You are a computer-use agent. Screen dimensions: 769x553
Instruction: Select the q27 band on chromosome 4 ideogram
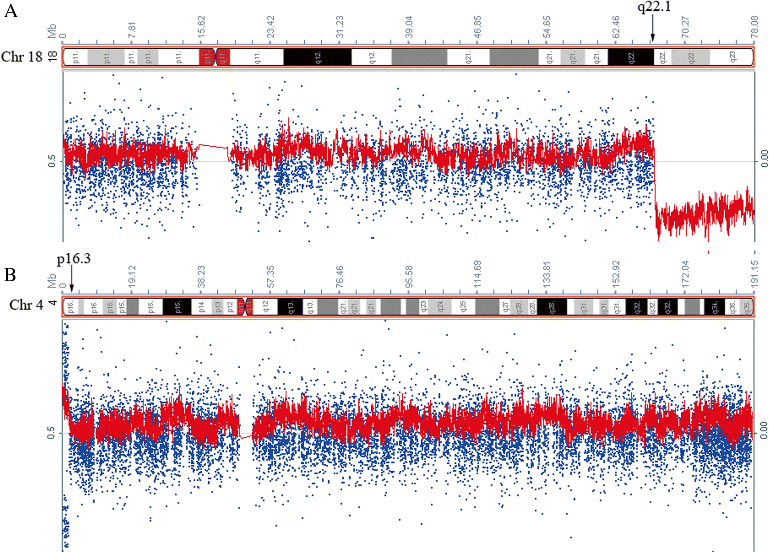(505, 307)
